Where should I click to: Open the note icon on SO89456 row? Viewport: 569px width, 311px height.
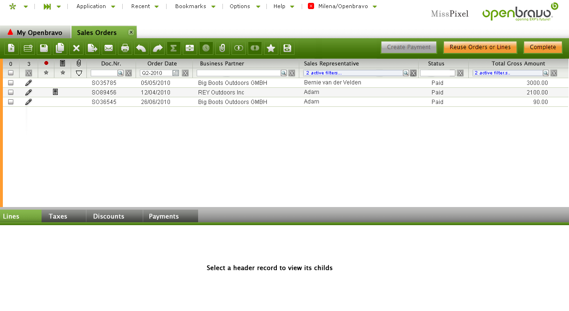pos(55,92)
